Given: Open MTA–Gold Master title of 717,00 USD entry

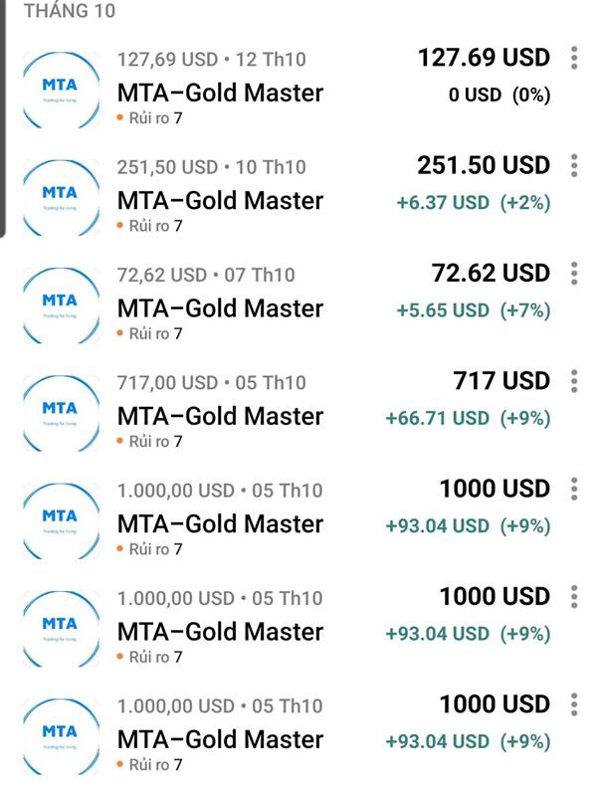Looking at the screenshot, I should pos(220,416).
